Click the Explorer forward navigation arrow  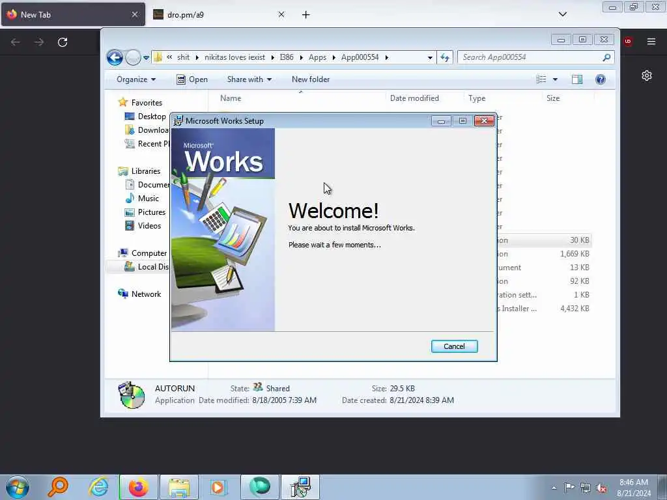[133, 57]
